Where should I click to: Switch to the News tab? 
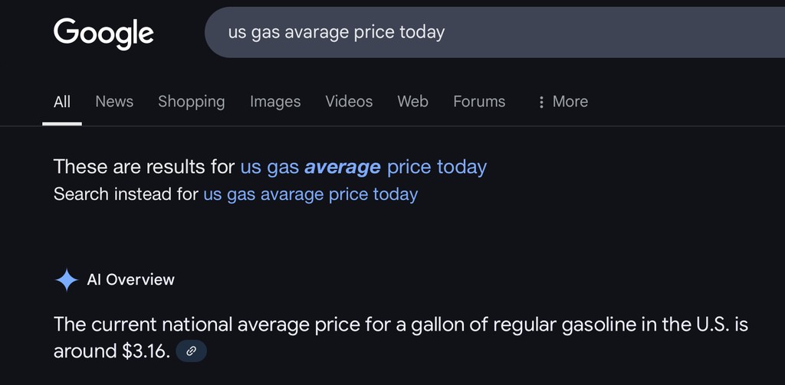click(114, 102)
